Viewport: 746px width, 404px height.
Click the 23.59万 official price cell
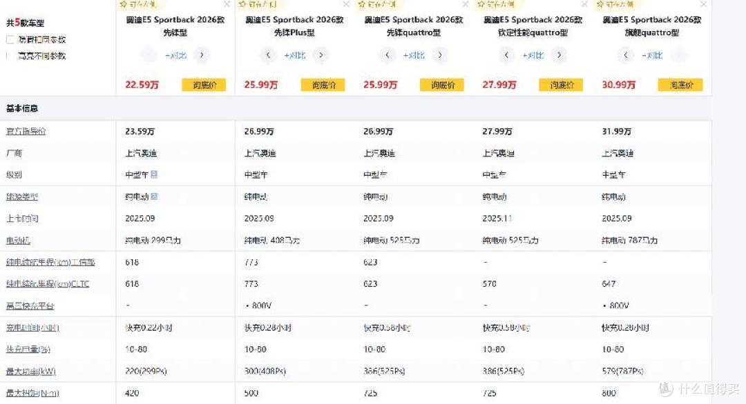point(140,132)
